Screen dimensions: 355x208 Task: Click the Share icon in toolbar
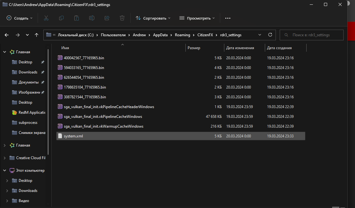tap(107, 18)
